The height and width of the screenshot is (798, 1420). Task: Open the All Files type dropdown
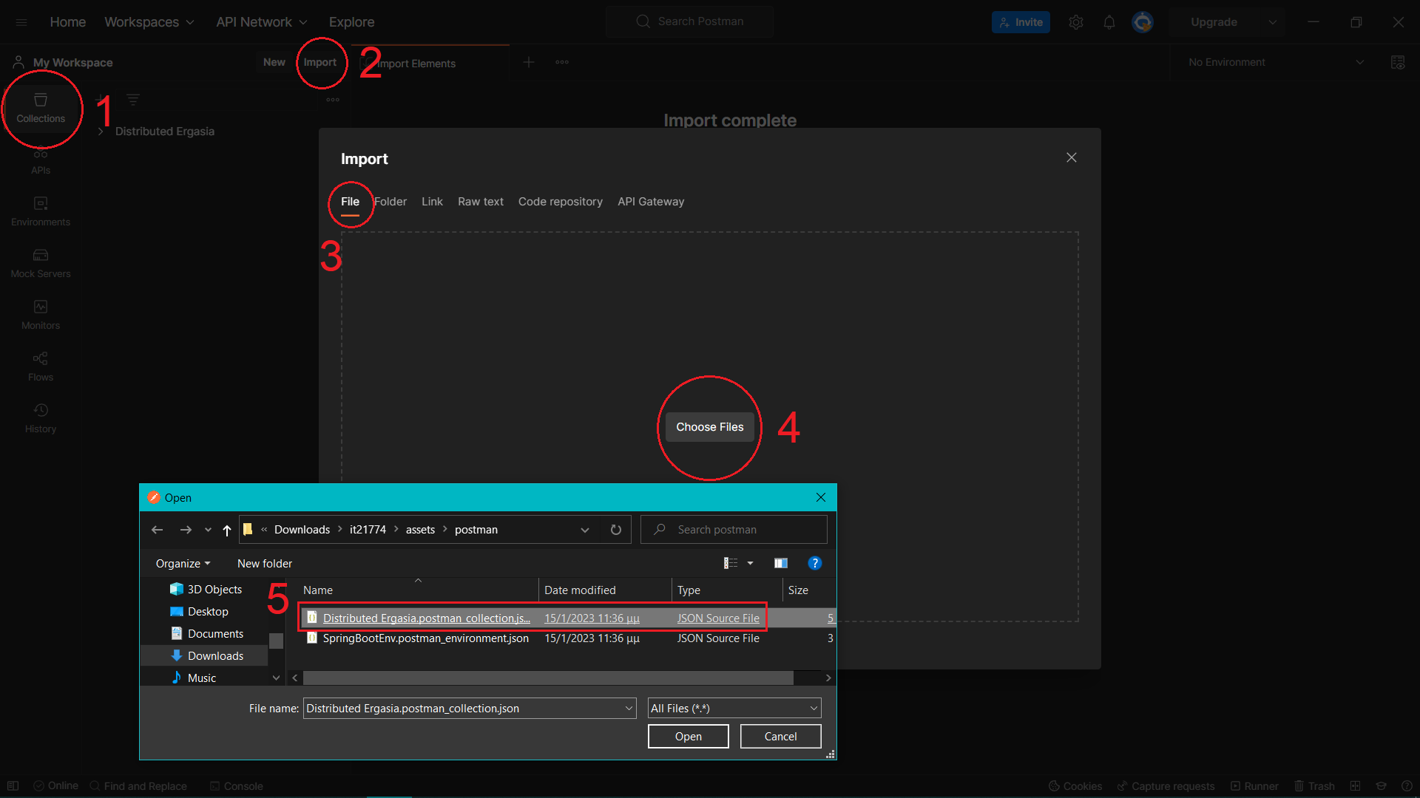click(x=734, y=708)
